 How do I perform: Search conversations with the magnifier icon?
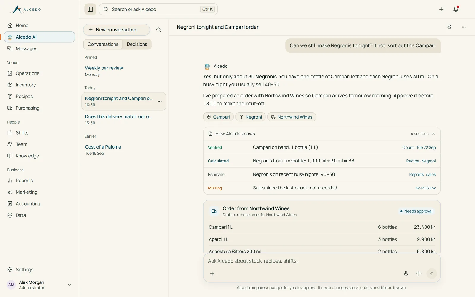(x=159, y=30)
